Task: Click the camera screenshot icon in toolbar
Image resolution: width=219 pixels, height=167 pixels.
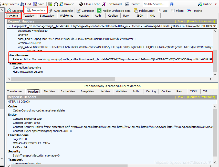Action: (x=50, y=4)
